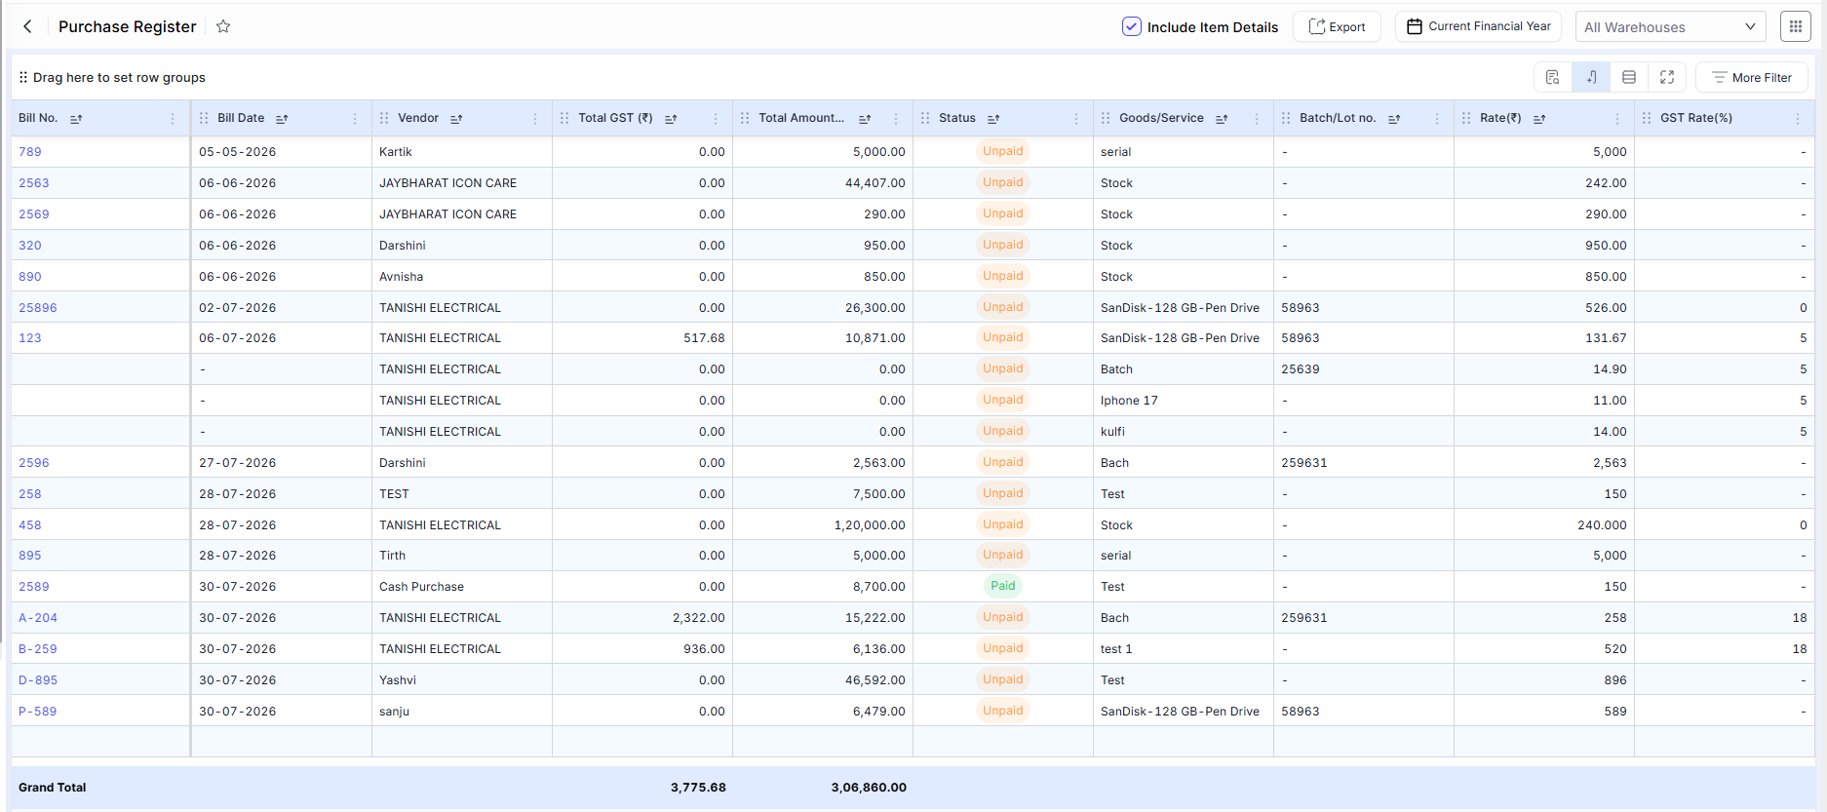1827x812 pixels.
Task: Open the More Filter button
Action: (x=1751, y=77)
